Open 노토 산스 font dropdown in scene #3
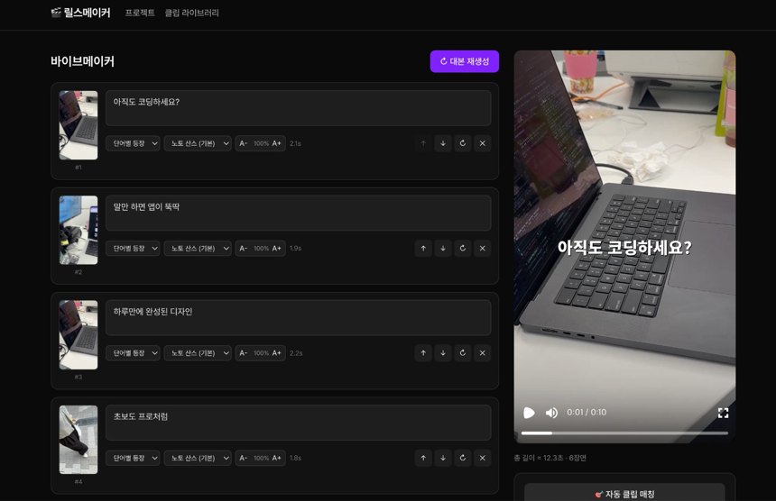The width and height of the screenshot is (776, 501). click(198, 353)
